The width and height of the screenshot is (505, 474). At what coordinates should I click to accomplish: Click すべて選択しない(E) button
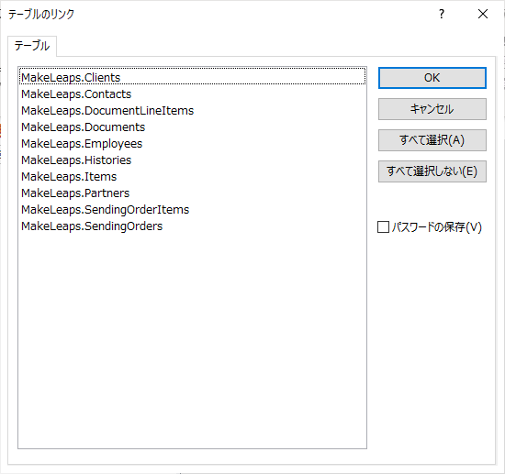(432, 171)
